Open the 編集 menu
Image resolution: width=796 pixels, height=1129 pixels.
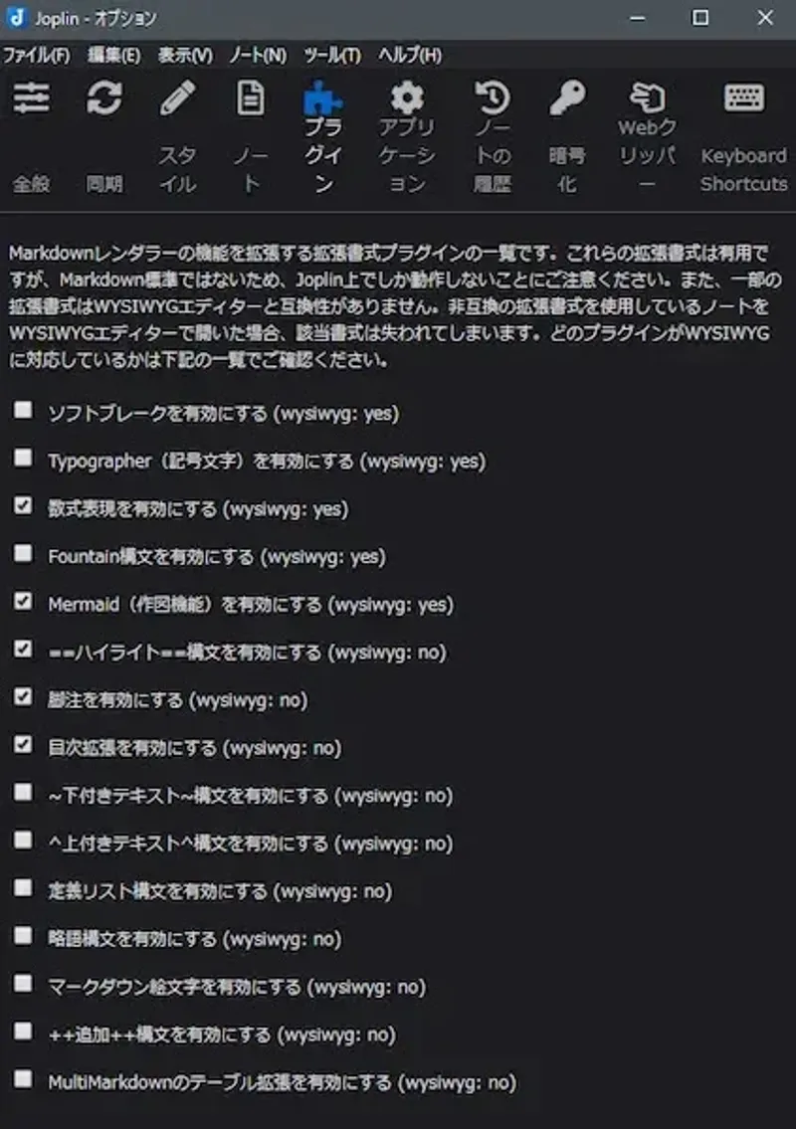[x=111, y=57]
